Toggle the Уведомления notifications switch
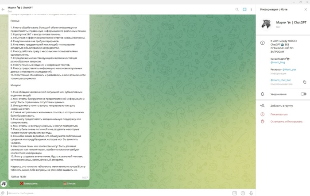This screenshot has width=310, height=196. point(303,94)
